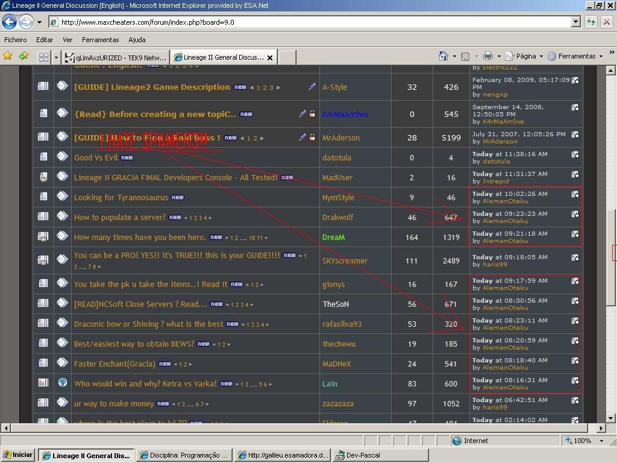Click the Quick Tabs grid icon

tap(43, 57)
